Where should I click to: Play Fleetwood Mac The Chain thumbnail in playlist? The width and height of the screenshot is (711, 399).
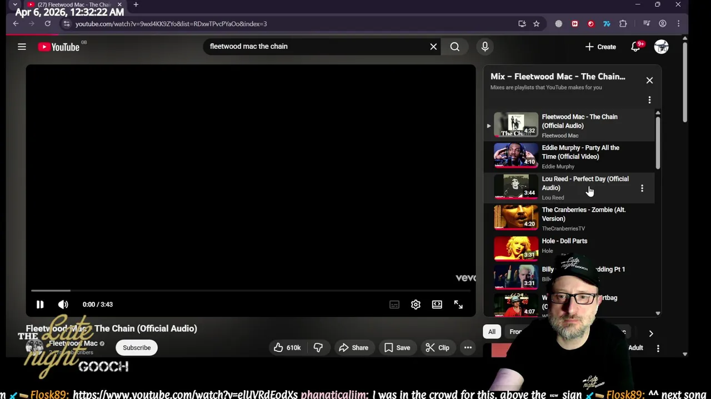[x=516, y=125]
